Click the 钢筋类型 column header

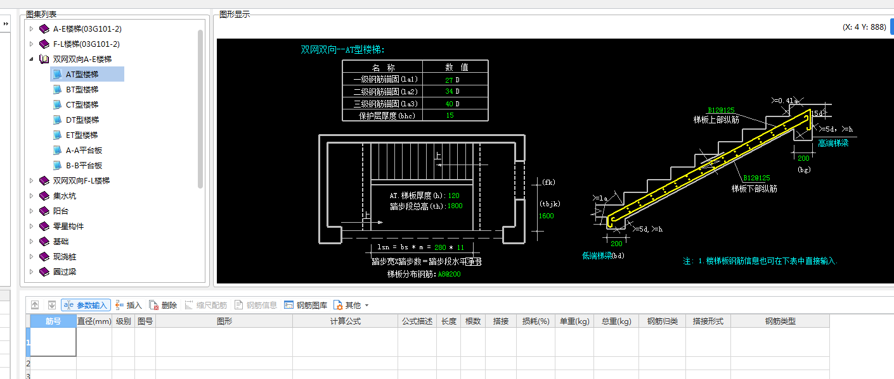point(780,321)
